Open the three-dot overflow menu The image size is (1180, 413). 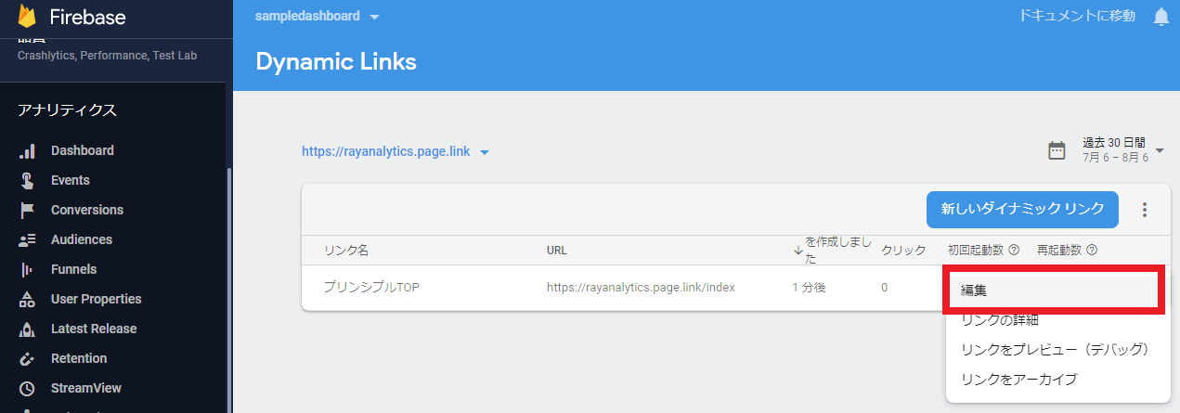pos(1144,210)
